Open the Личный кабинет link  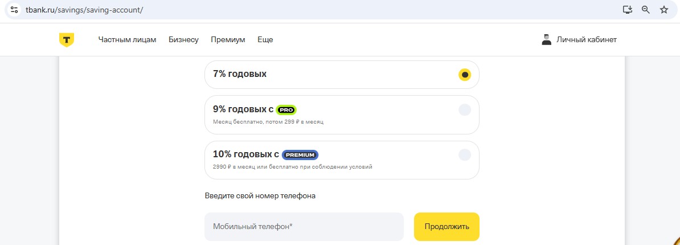pos(586,40)
